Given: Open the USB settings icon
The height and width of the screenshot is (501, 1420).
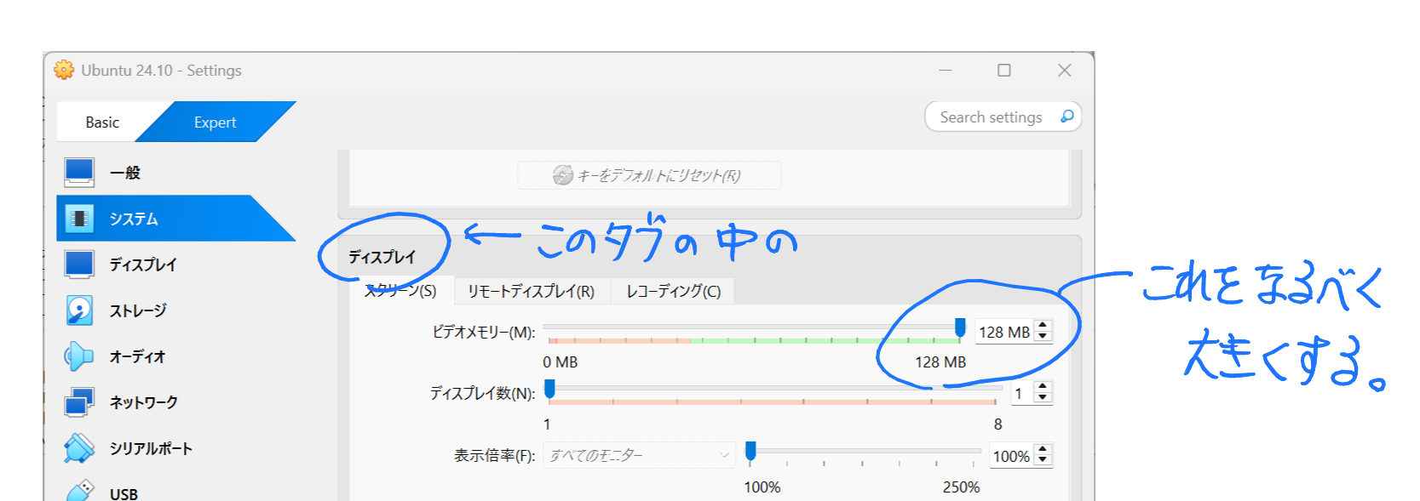Looking at the screenshot, I should 79,492.
